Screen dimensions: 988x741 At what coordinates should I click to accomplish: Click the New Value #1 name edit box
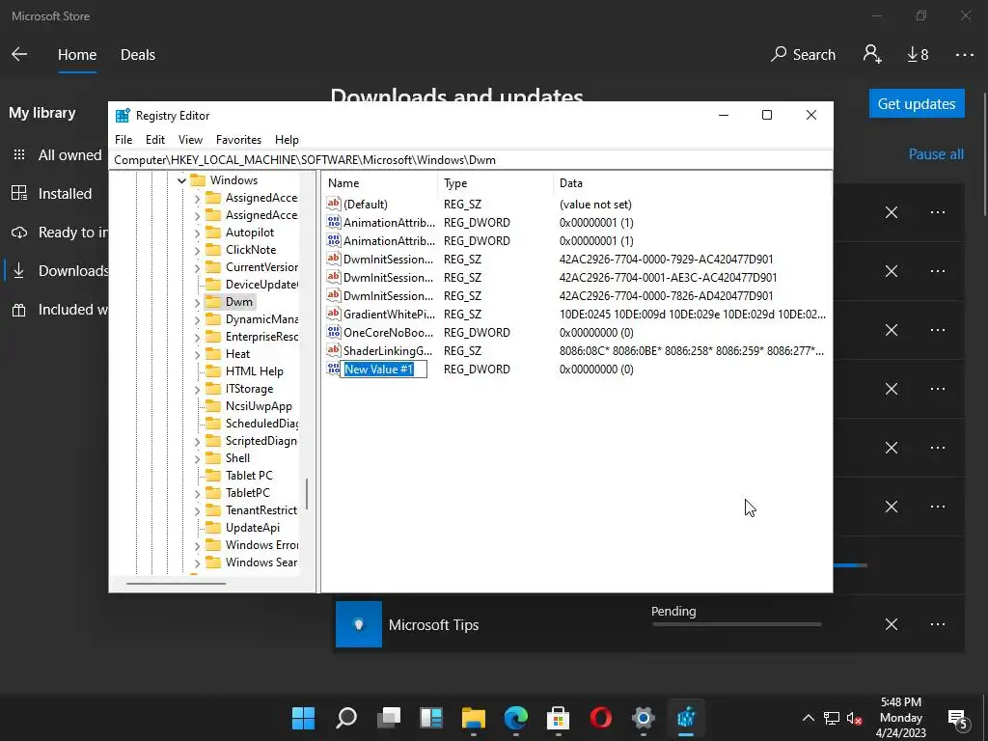click(384, 370)
